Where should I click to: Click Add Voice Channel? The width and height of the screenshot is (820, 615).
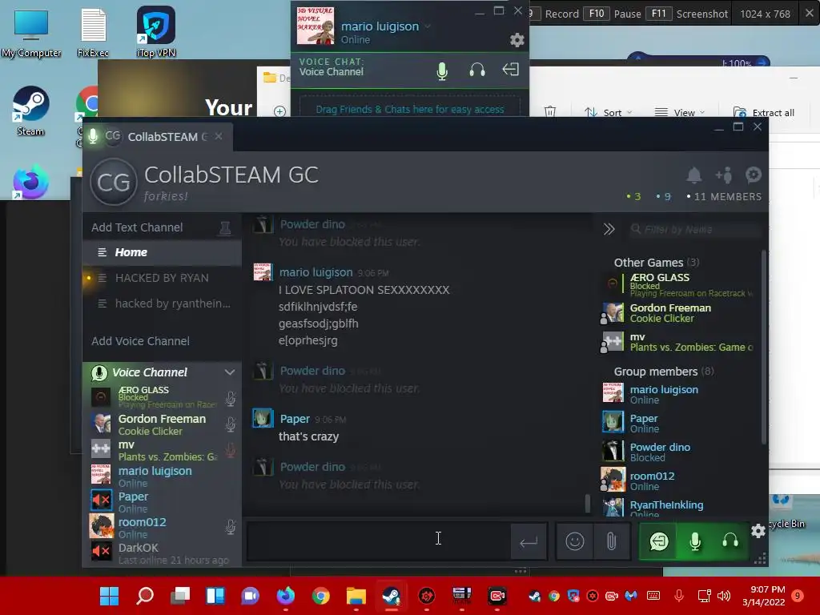click(x=140, y=341)
